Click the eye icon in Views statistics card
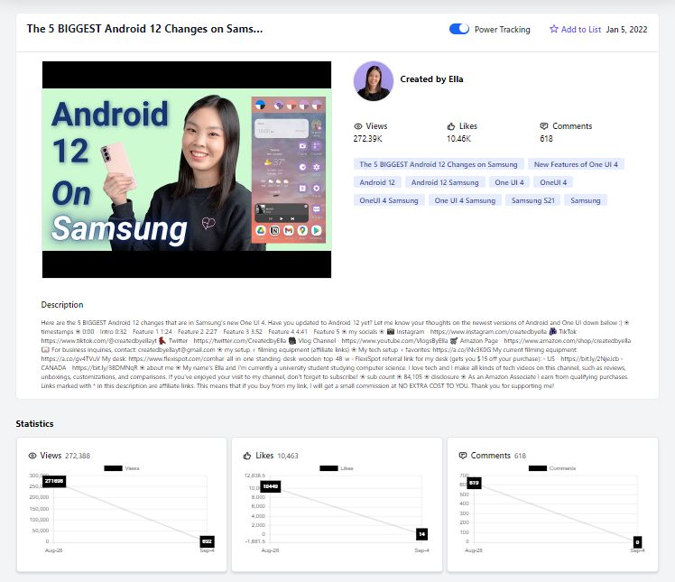The width and height of the screenshot is (675, 582). 32,456
